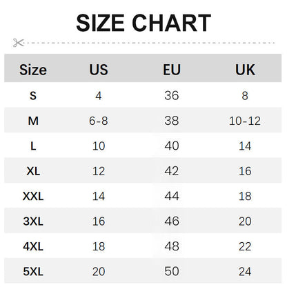The width and height of the screenshot is (287, 287).
Task: Click the 5XL size row label
Action: coord(33,272)
